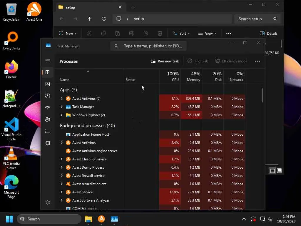Click the Copy icon in Explorer toolbar
This screenshot has width=301, height=226.
103,34
